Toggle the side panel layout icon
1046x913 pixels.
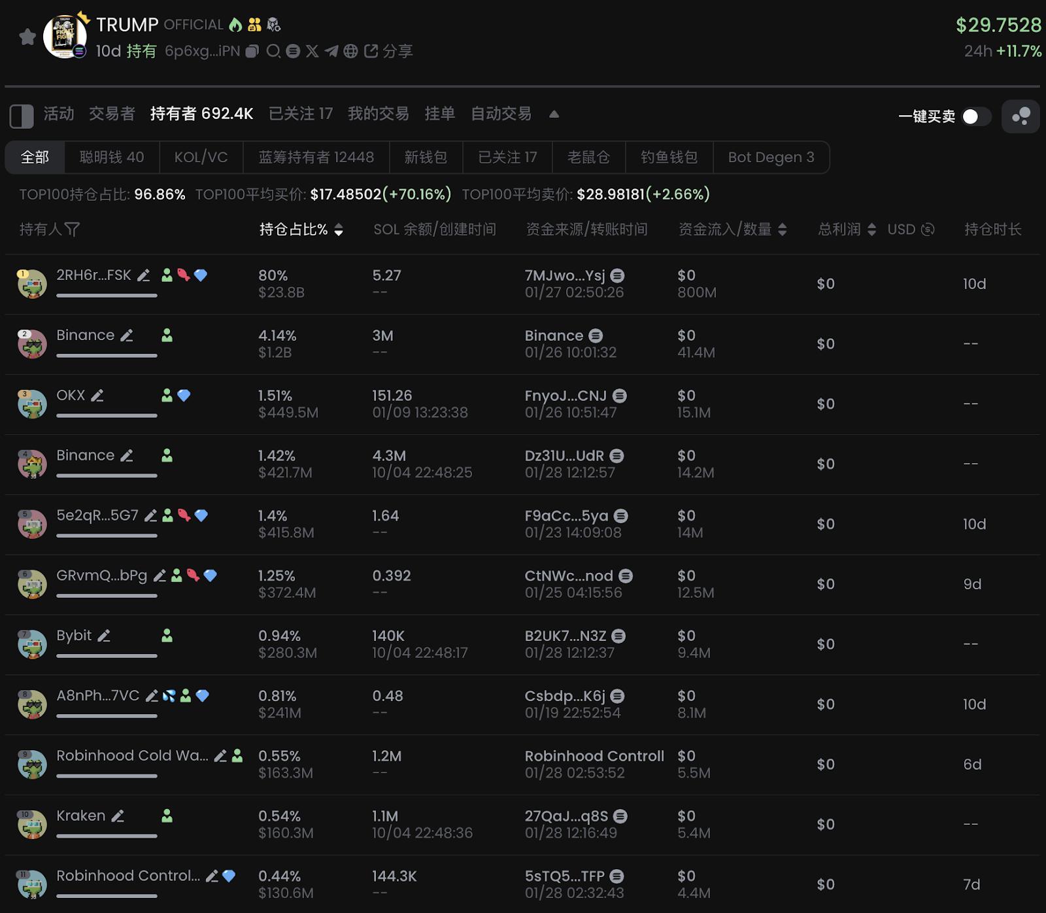tap(22, 116)
